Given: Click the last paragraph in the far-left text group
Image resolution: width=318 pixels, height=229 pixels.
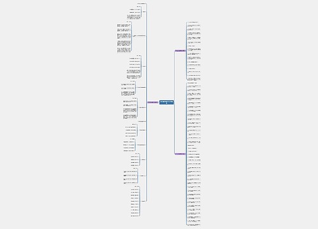Looking at the screenshot, I should pyautogui.click(x=124, y=50).
